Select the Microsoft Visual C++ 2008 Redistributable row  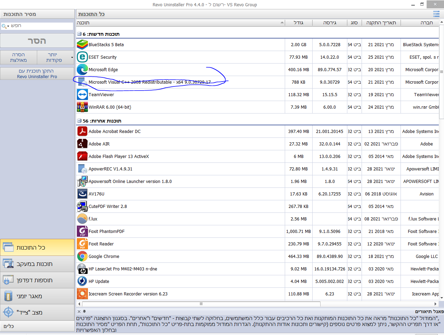[x=258, y=82]
